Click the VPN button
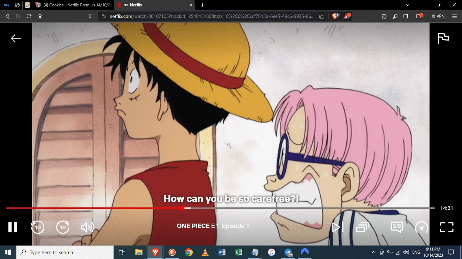The height and width of the screenshot is (259, 462). pos(438,16)
